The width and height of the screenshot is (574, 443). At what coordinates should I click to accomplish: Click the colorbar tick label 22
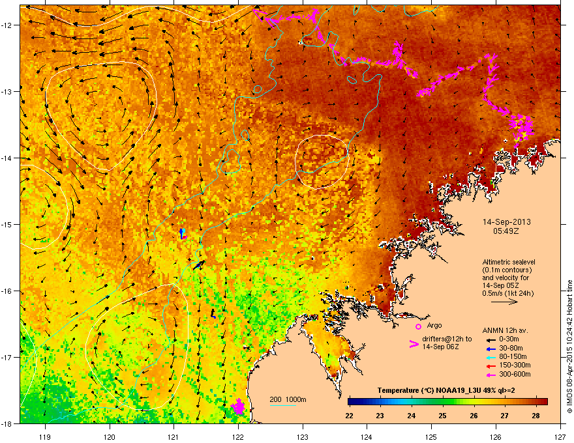pyautogui.click(x=349, y=416)
